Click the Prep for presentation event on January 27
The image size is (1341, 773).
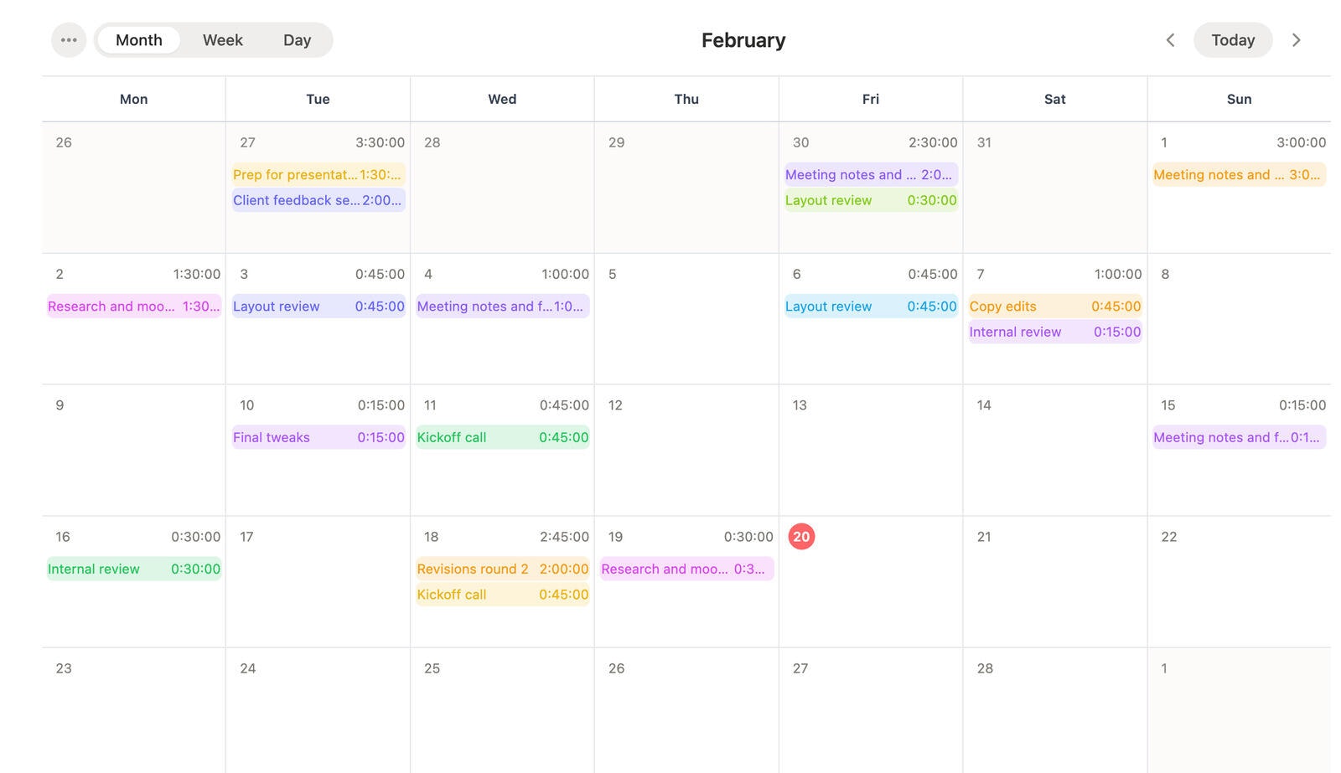[x=318, y=174]
